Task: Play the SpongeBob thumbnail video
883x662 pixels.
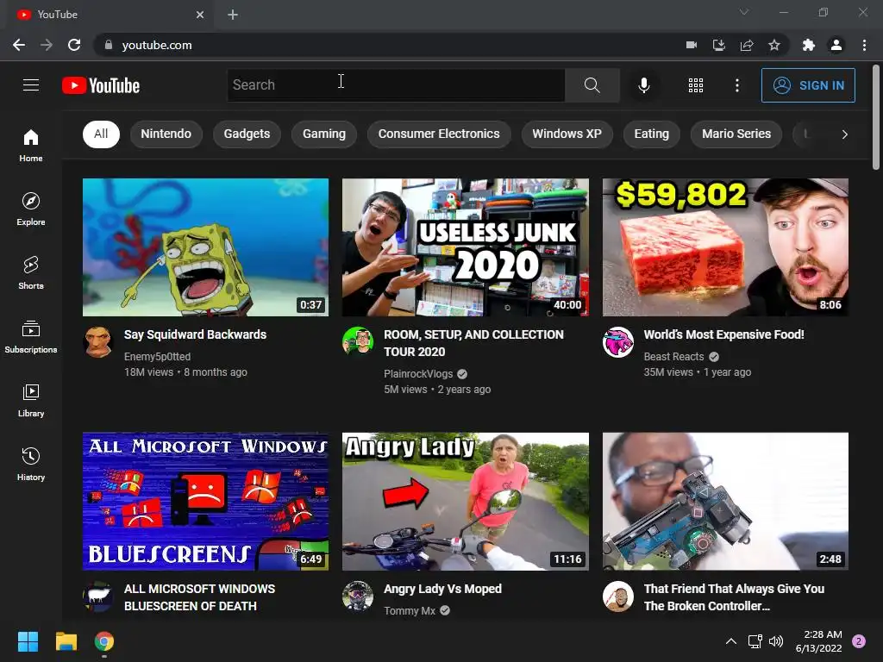Action: click(205, 247)
